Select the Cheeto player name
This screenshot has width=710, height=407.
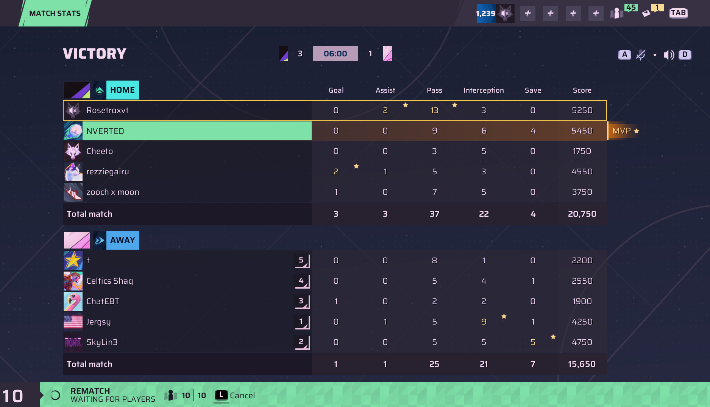(100, 151)
